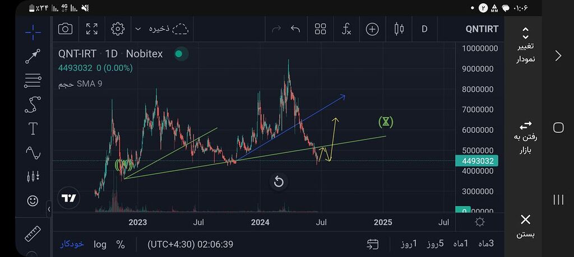Select the crosshair cursor tool

point(33,32)
